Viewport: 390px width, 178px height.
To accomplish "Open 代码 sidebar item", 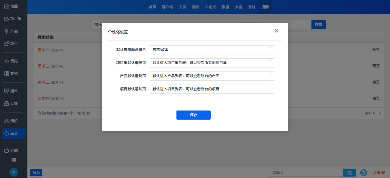I will (x=14, y=61).
